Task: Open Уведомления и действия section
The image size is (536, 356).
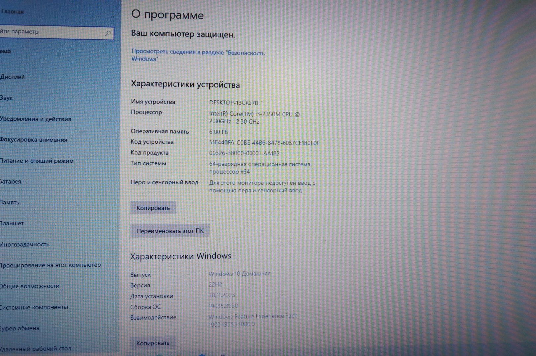Action: 36,119
